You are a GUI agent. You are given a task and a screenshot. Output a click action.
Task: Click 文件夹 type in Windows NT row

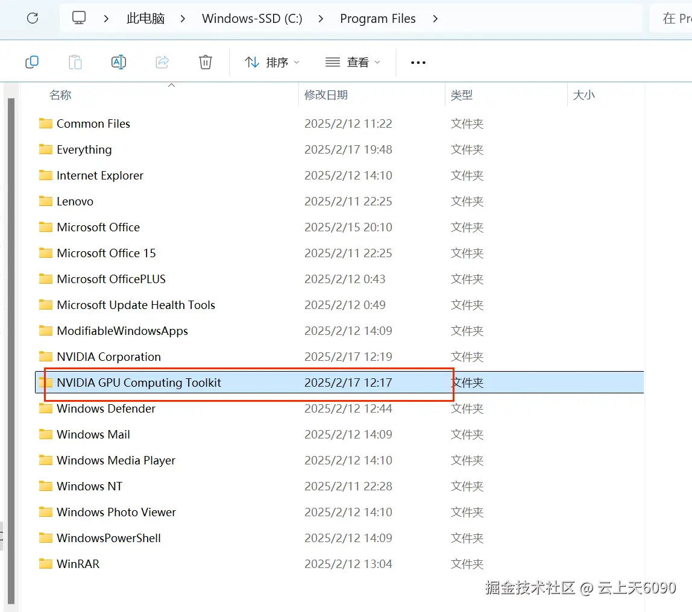pyautogui.click(x=467, y=486)
